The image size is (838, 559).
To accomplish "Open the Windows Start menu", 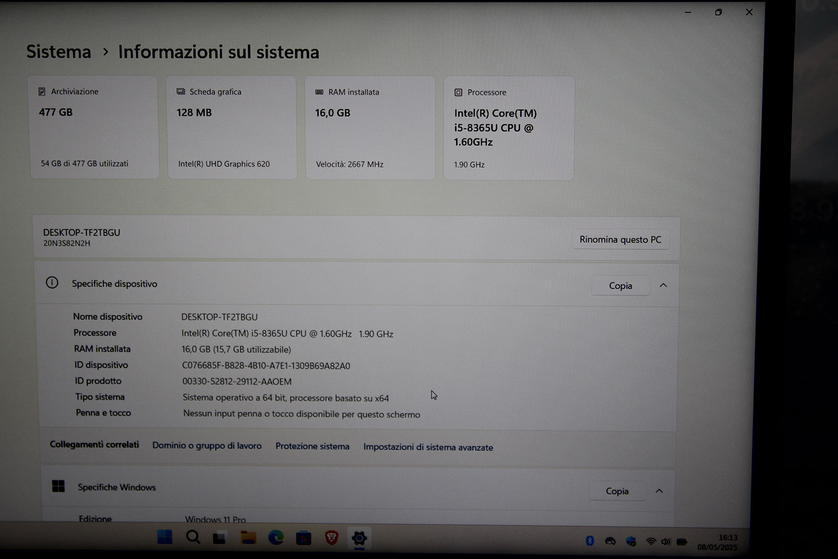I will click(x=164, y=537).
